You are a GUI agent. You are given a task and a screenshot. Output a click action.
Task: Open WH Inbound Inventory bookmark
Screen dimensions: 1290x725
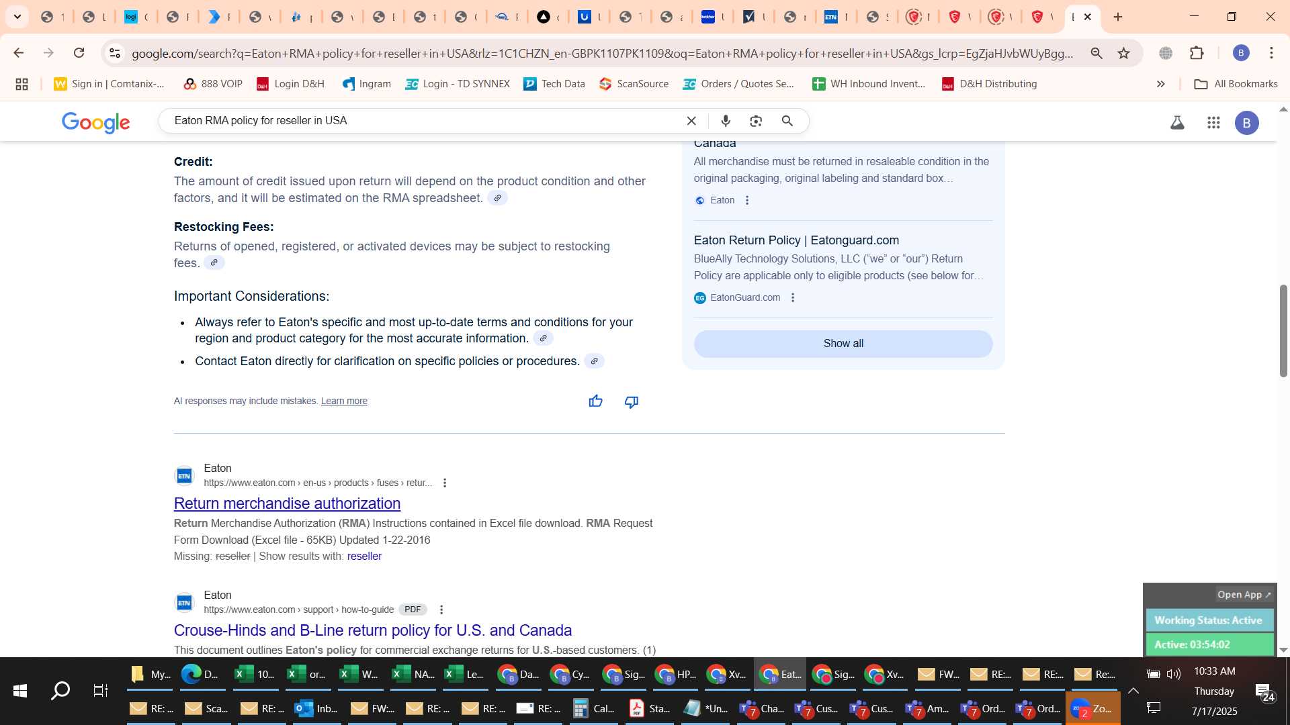point(869,84)
